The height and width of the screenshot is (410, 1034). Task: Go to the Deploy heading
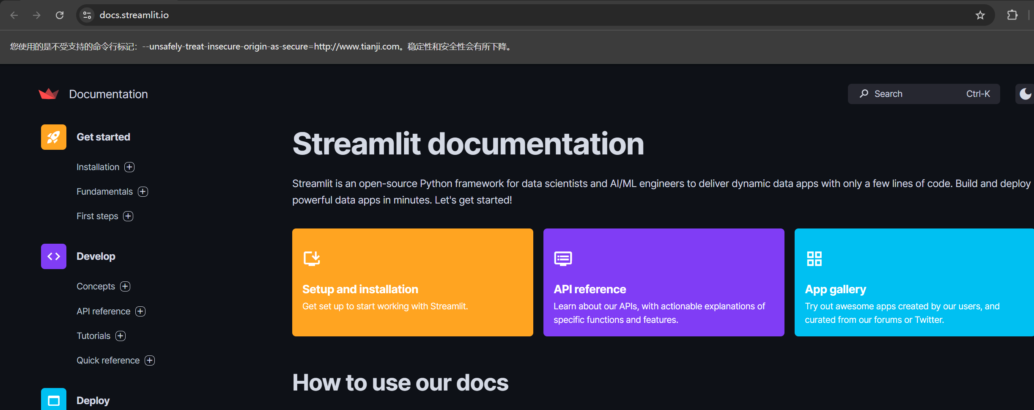tap(93, 401)
